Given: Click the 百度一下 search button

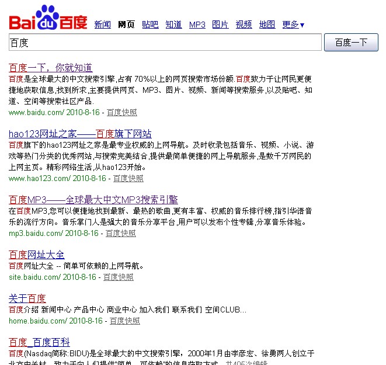Looking at the screenshot, I should (x=351, y=42).
